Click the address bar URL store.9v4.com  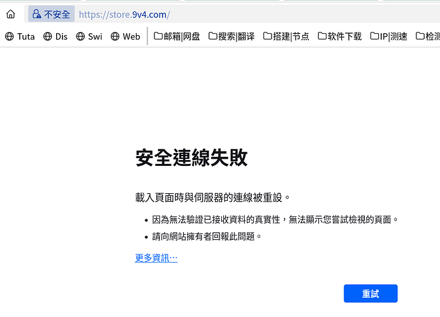[x=124, y=14]
